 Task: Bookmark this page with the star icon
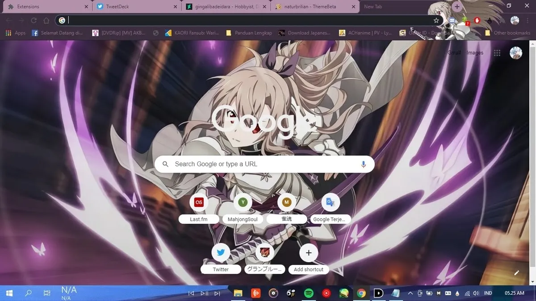(436, 21)
